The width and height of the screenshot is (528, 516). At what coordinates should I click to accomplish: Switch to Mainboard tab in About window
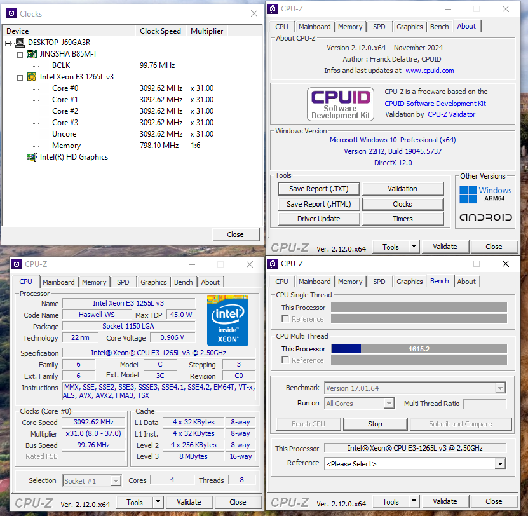pyautogui.click(x=315, y=27)
